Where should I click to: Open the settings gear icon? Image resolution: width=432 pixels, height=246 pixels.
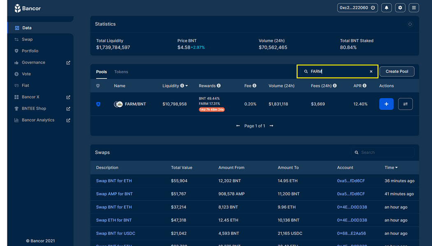click(x=400, y=8)
